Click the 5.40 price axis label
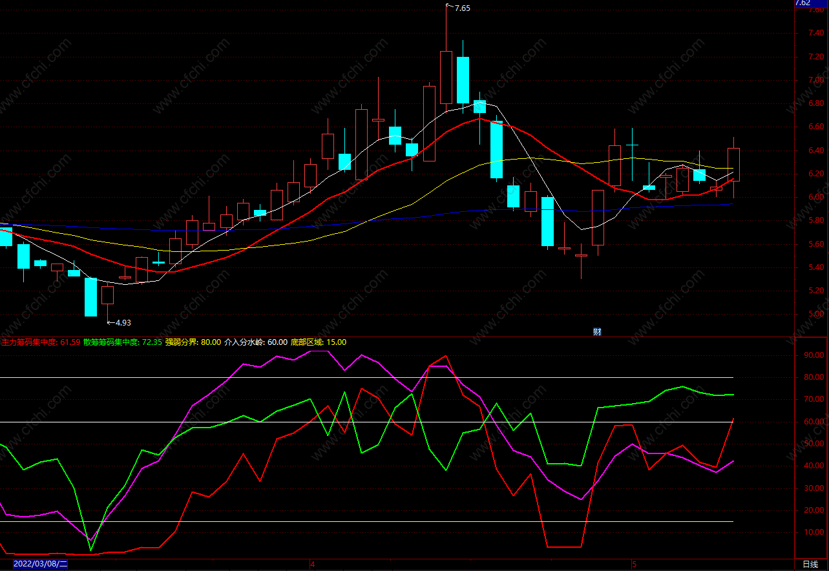The height and width of the screenshot is (571, 829). click(816, 268)
